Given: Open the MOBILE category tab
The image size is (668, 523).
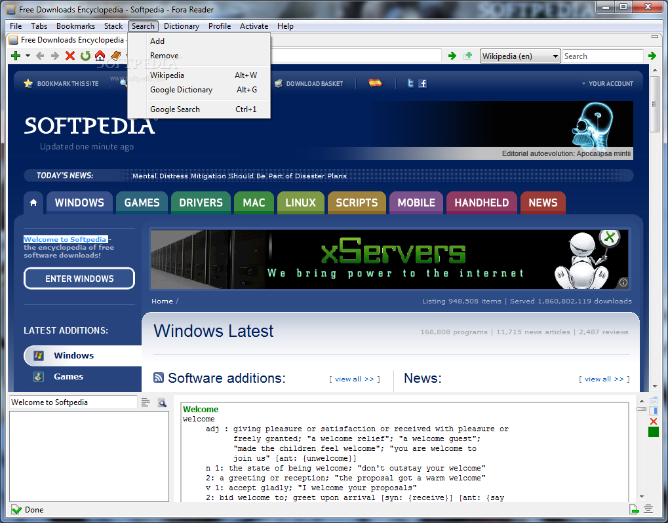Looking at the screenshot, I should tap(416, 203).
